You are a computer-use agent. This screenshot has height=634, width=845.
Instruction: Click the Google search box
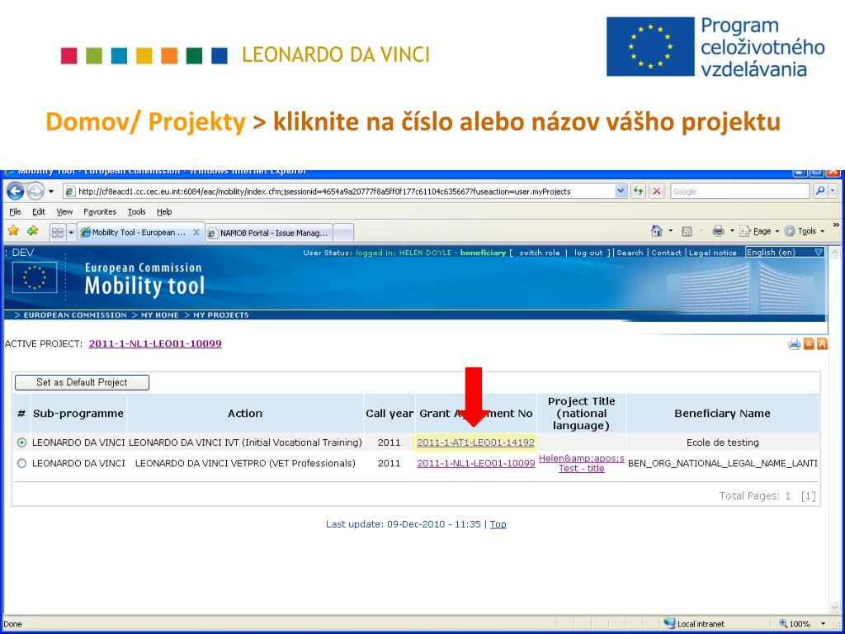pos(739,192)
